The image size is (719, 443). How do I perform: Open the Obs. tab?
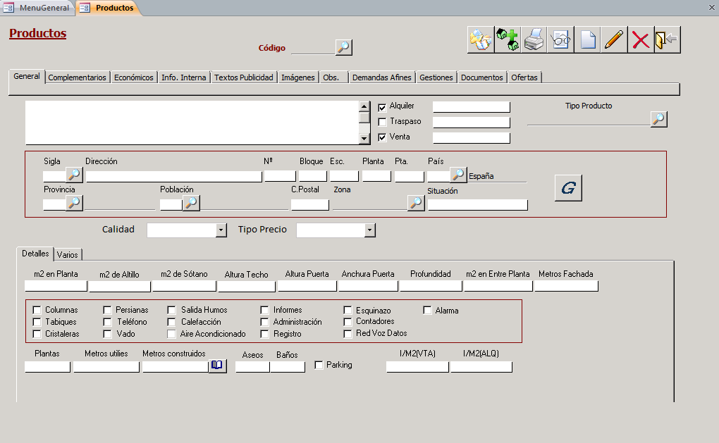(333, 77)
